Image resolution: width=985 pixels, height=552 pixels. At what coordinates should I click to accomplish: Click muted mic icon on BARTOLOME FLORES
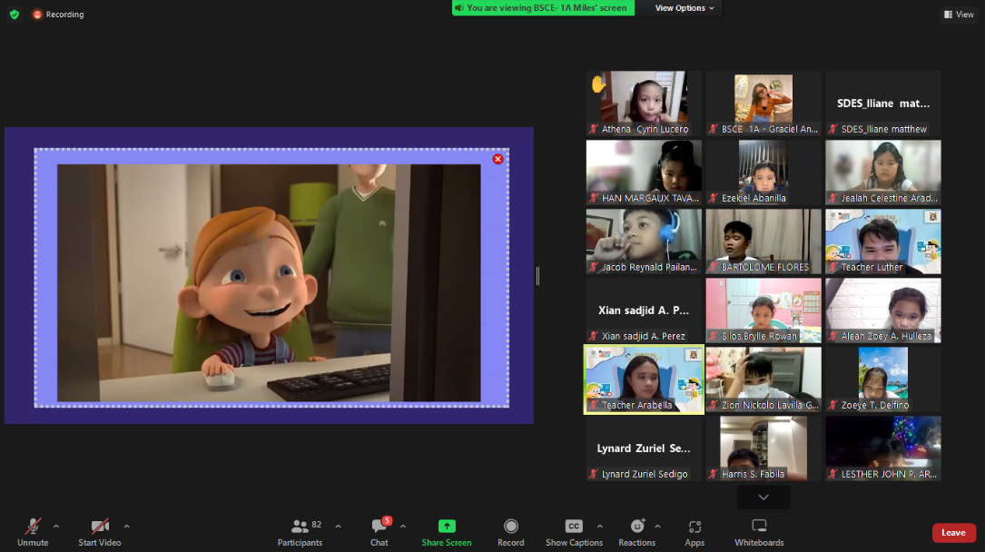point(713,268)
